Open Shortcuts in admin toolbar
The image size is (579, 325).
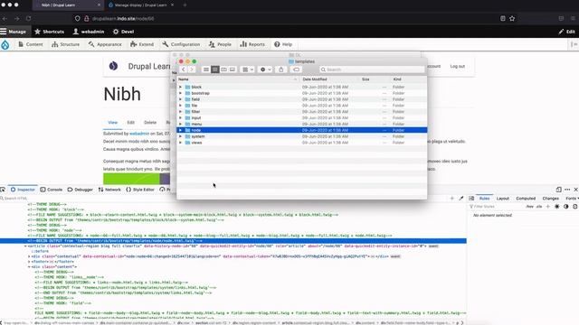50,32
